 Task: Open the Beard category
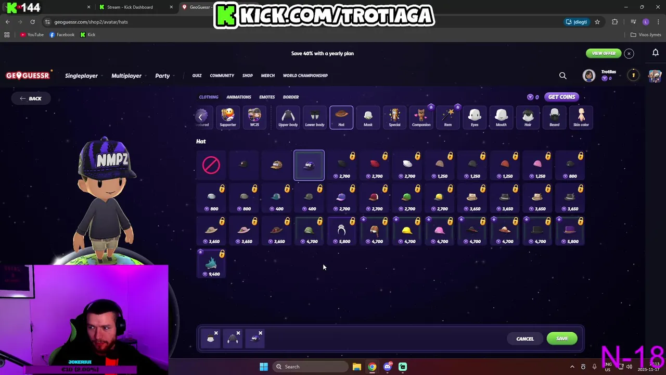pyautogui.click(x=555, y=117)
